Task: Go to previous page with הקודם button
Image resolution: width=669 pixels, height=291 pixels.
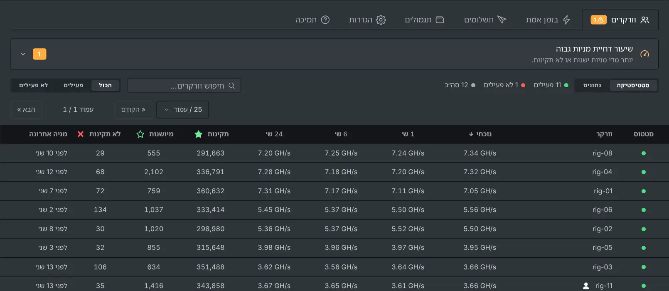Action: coord(133,110)
